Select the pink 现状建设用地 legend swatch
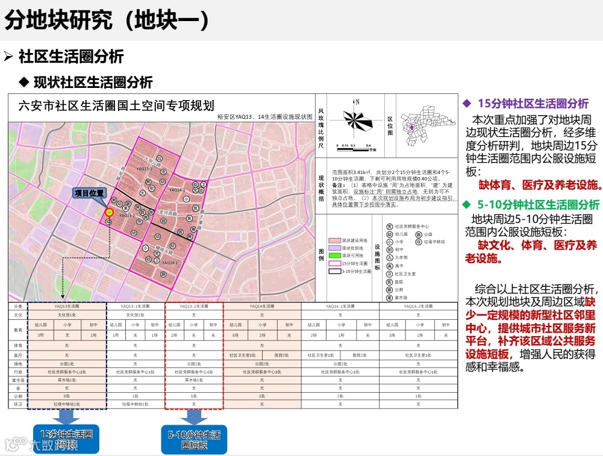Image resolution: width=603 pixels, height=456 pixels. click(x=334, y=240)
